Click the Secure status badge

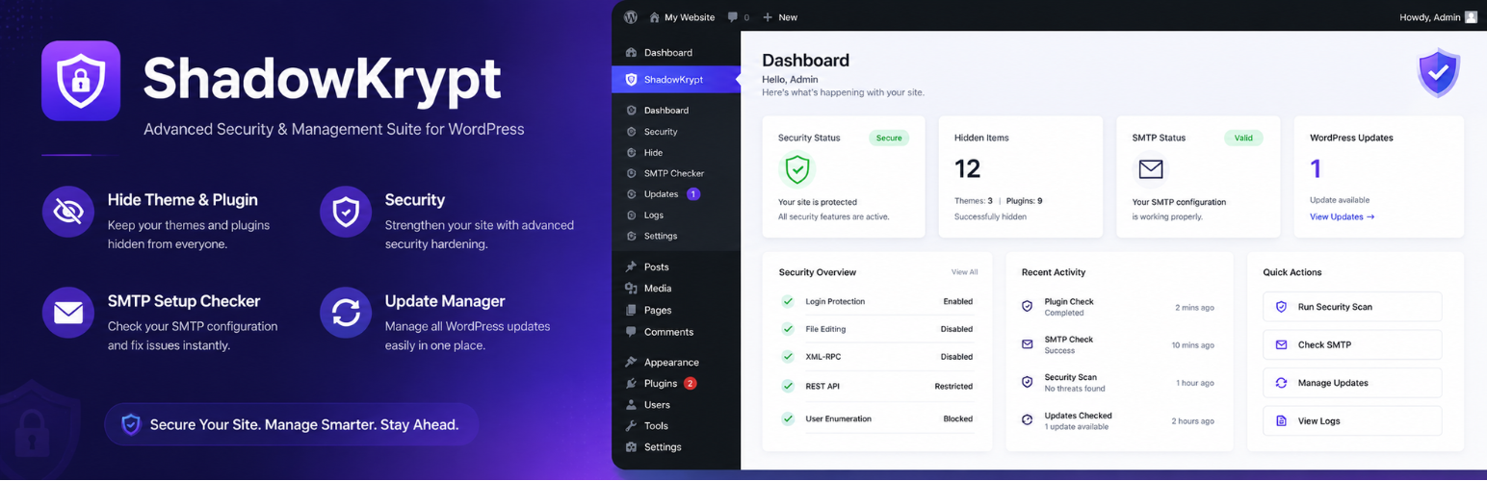point(889,139)
